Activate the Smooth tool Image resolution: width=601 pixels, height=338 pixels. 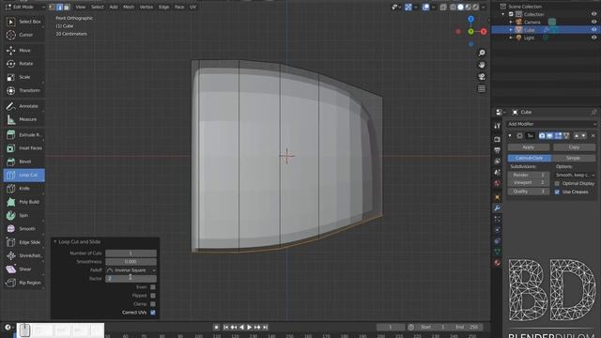[x=23, y=229]
